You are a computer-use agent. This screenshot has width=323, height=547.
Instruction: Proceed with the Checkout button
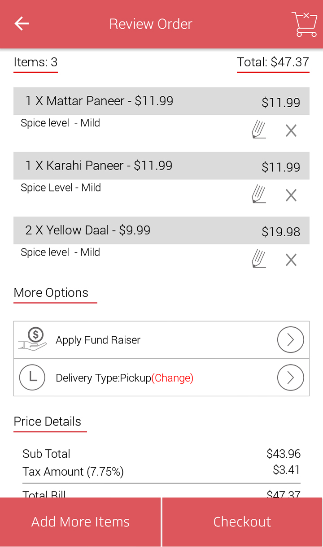(242, 522)
